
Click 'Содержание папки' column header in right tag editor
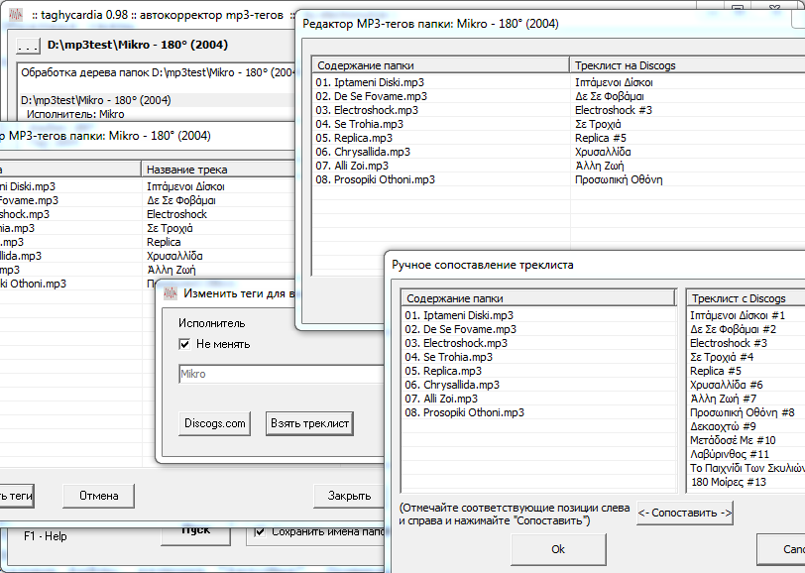(441, 65)
